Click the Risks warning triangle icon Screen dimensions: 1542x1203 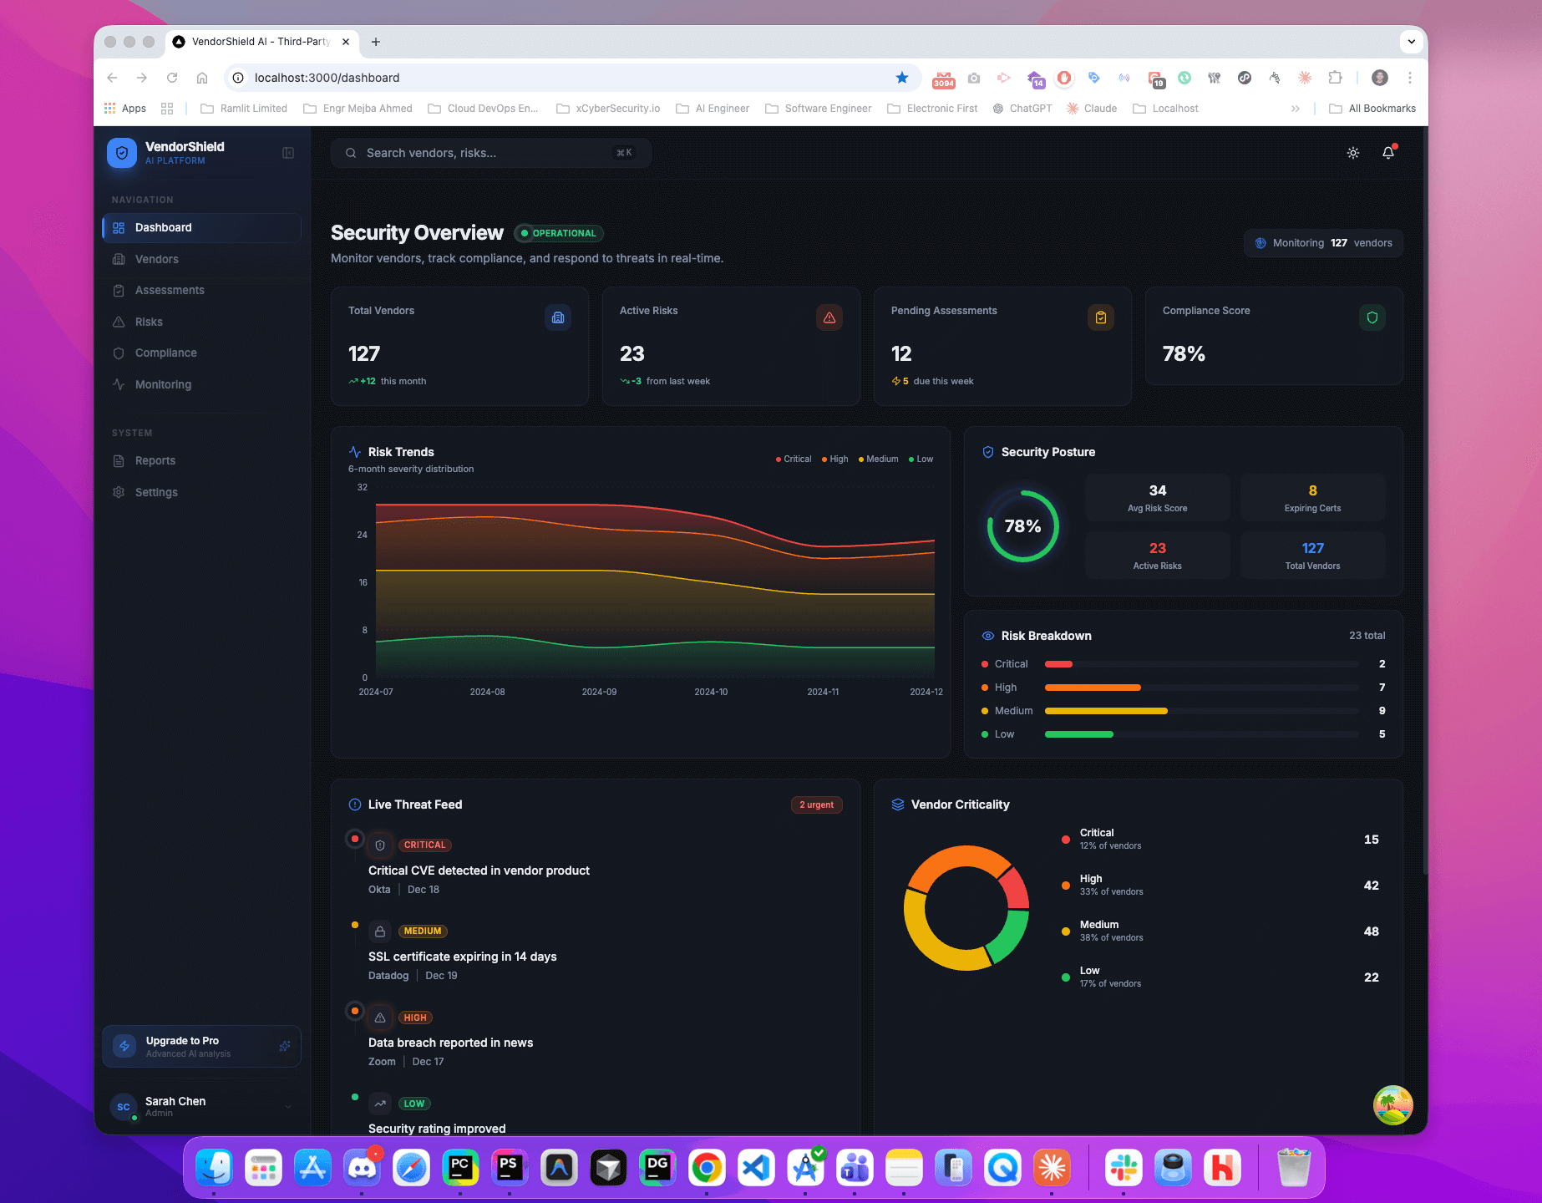(119, 322)
